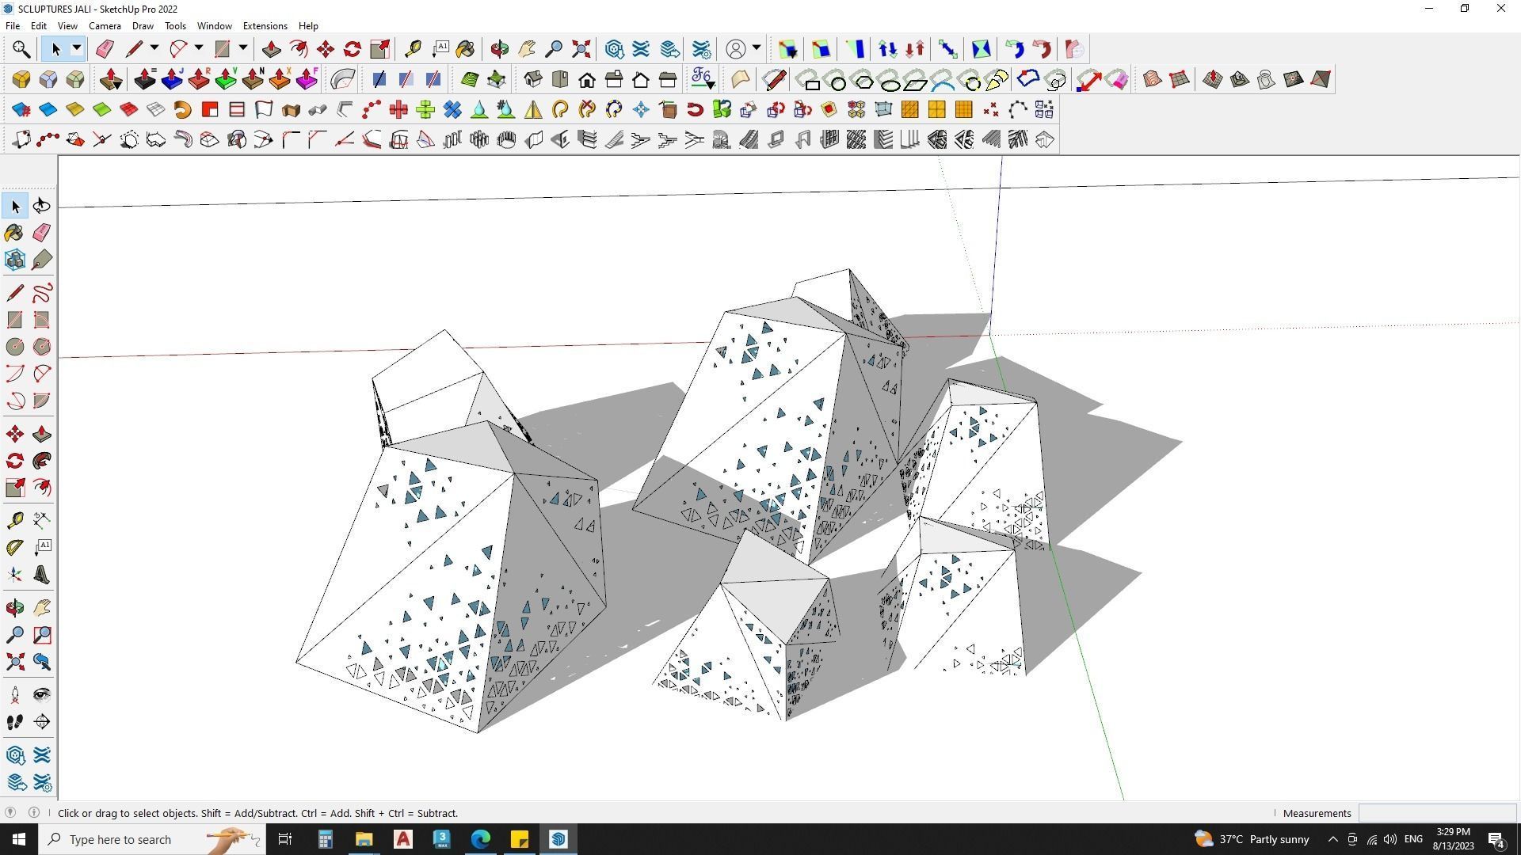This screenshot has width=1521, height=855.
Task: Select the Text label tool in left toolbar
Action: point(42,547)
